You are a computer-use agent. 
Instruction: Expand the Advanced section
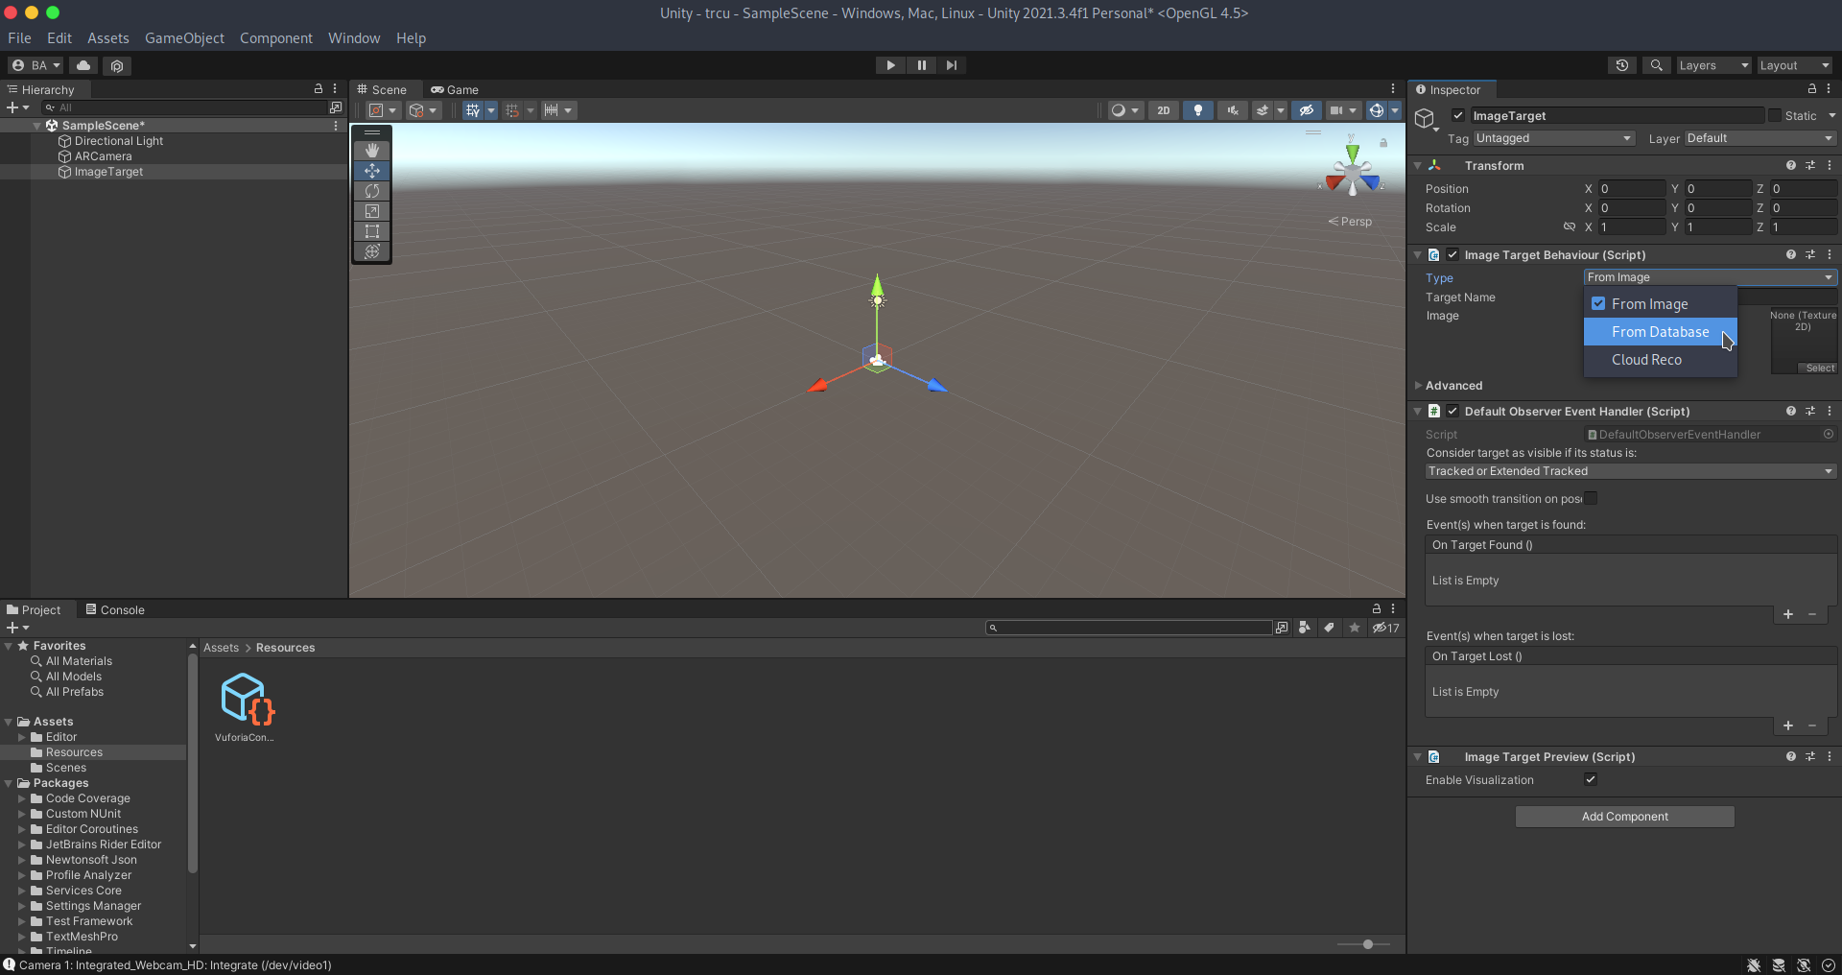[1418, 386]
